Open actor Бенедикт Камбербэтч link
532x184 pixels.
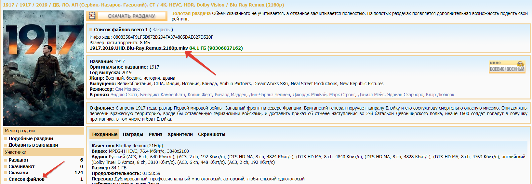click(162, 95)
